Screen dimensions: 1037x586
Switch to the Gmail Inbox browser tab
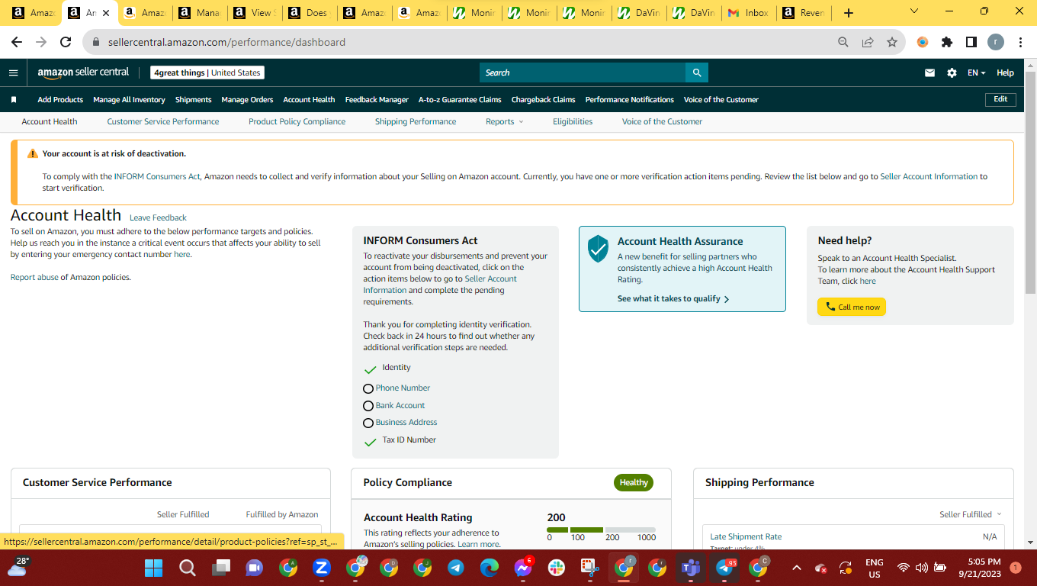tap(748, 13)
